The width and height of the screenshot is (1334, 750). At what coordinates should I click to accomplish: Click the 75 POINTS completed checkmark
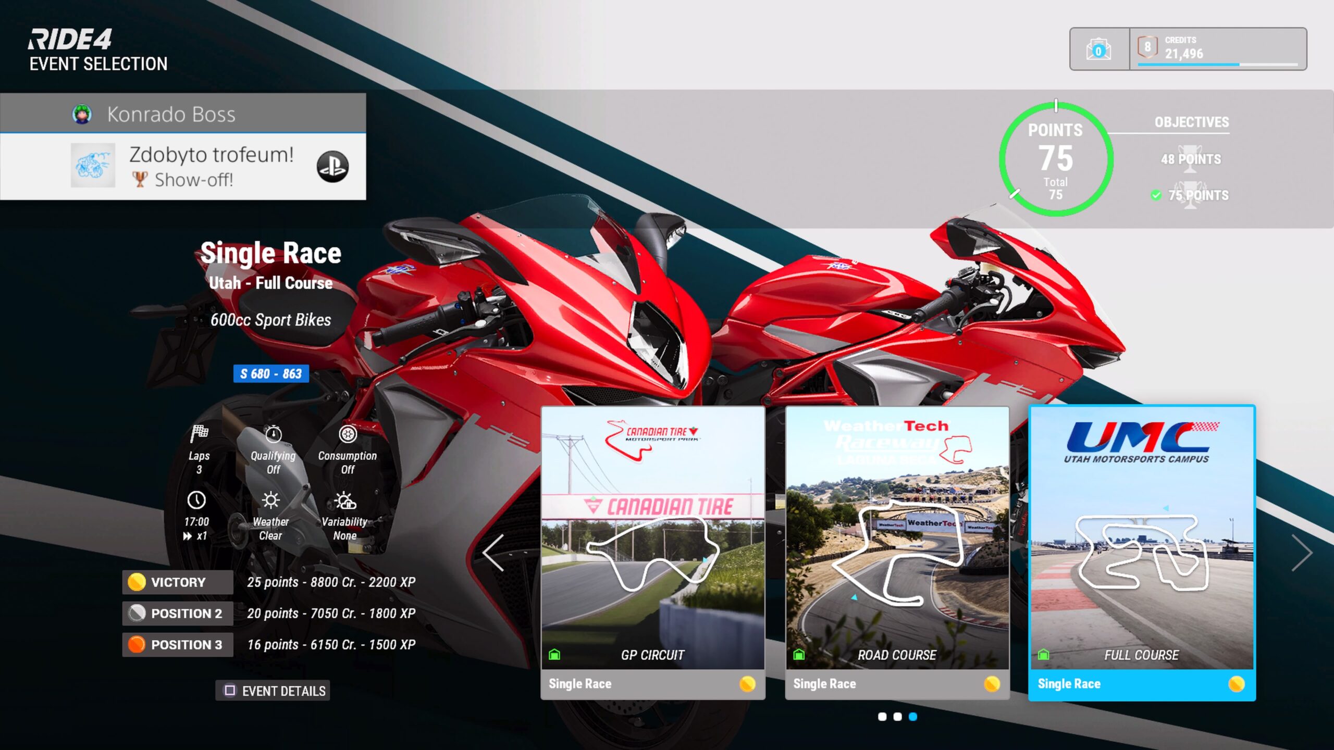tap(1156, 195)
